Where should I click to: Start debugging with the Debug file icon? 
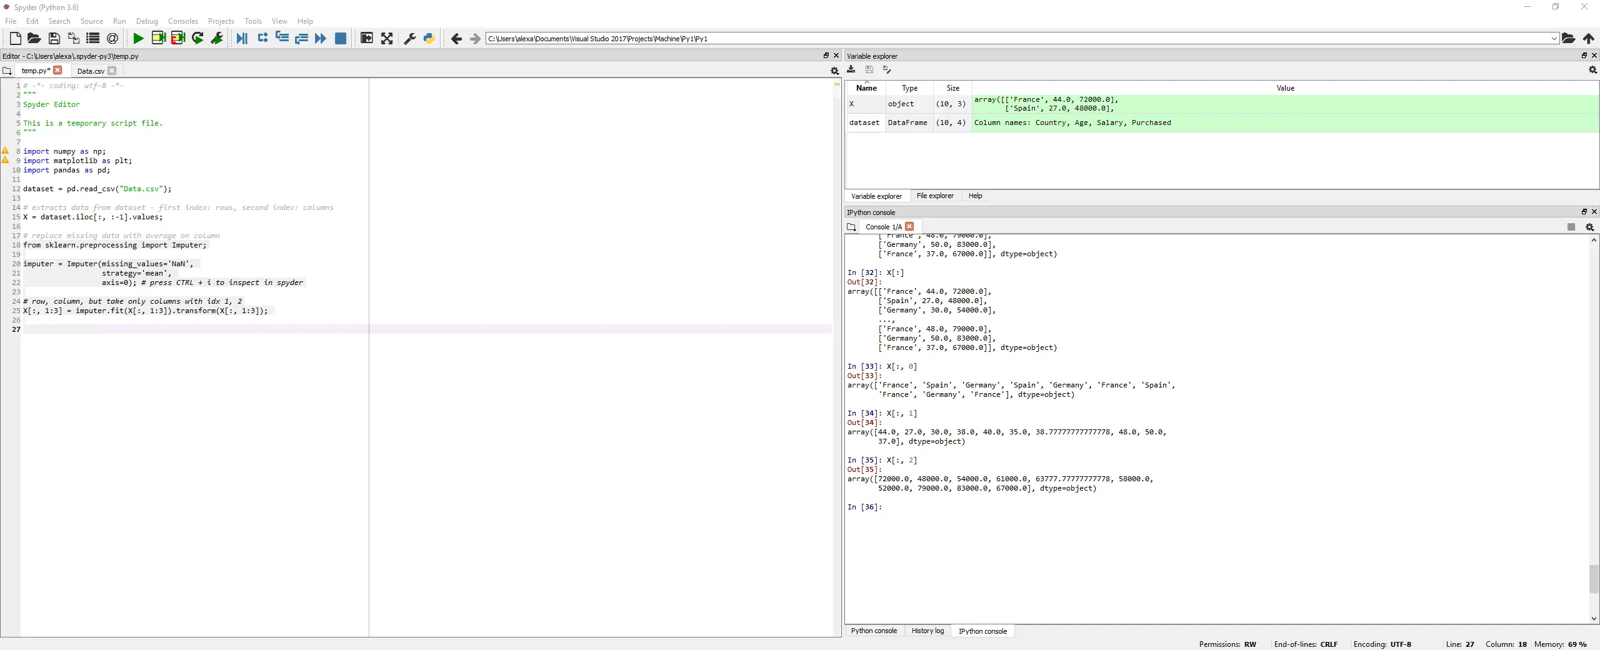242,39
